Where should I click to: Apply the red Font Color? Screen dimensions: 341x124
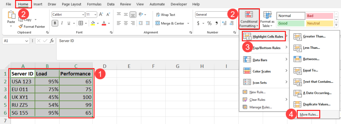pos(104,23)
